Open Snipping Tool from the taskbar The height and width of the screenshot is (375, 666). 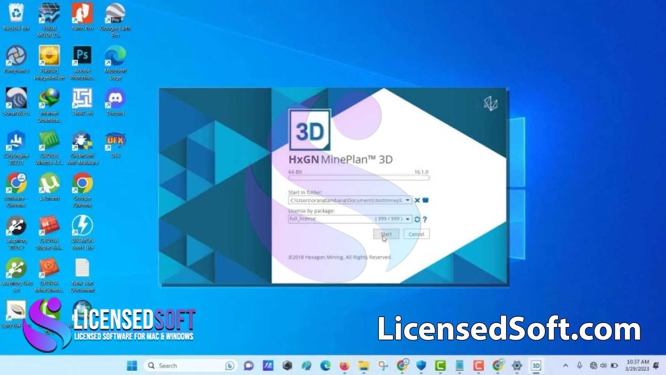383,365
